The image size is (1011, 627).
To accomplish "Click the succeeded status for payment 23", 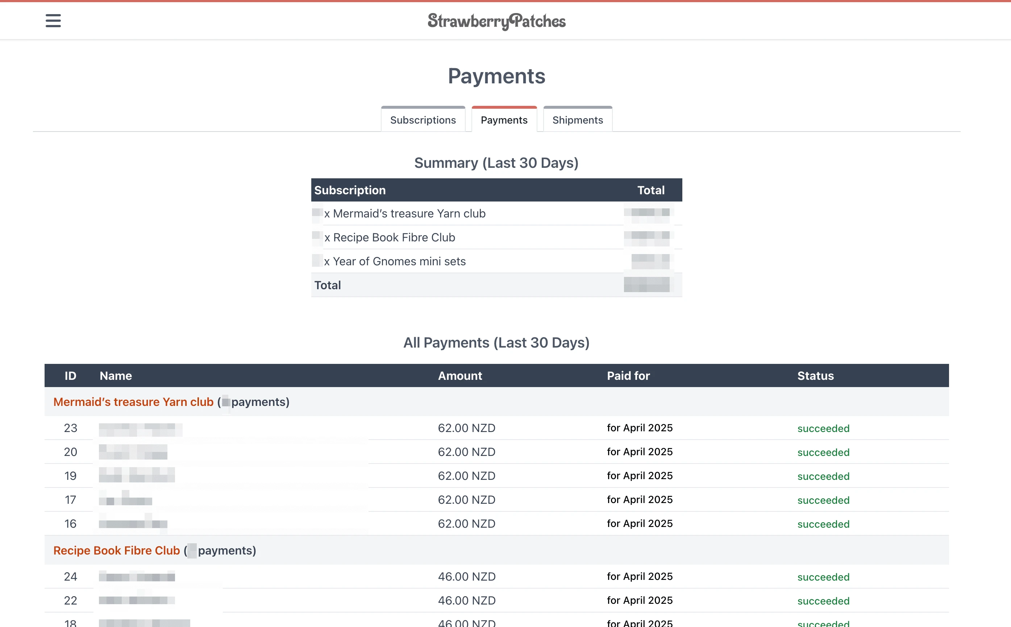I will [x=823, y=428].
